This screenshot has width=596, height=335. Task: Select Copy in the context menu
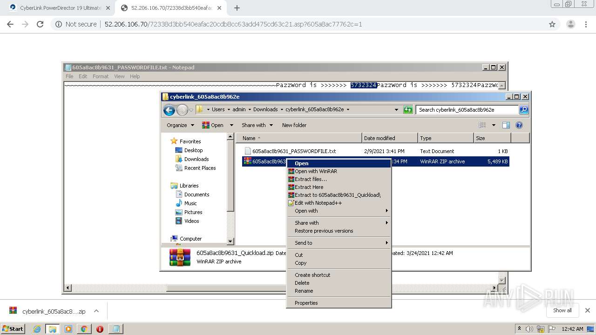click(x=339, y=263)
